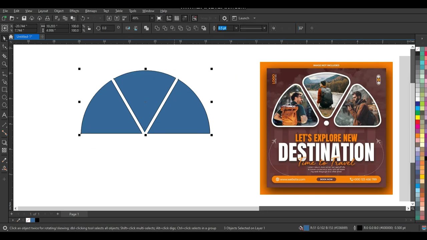Expand the Launch dropdown
427x240 pixels.
click(254, 18)
